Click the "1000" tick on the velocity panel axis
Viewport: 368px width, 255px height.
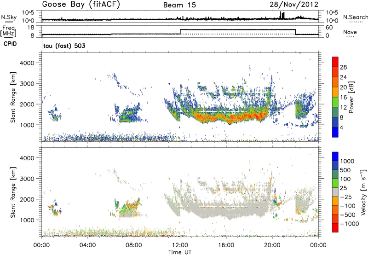point(27,220)
